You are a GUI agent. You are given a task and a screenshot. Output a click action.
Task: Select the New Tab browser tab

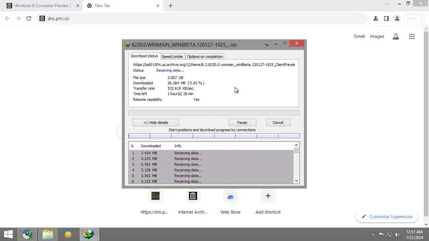click(x=123, y=6)
